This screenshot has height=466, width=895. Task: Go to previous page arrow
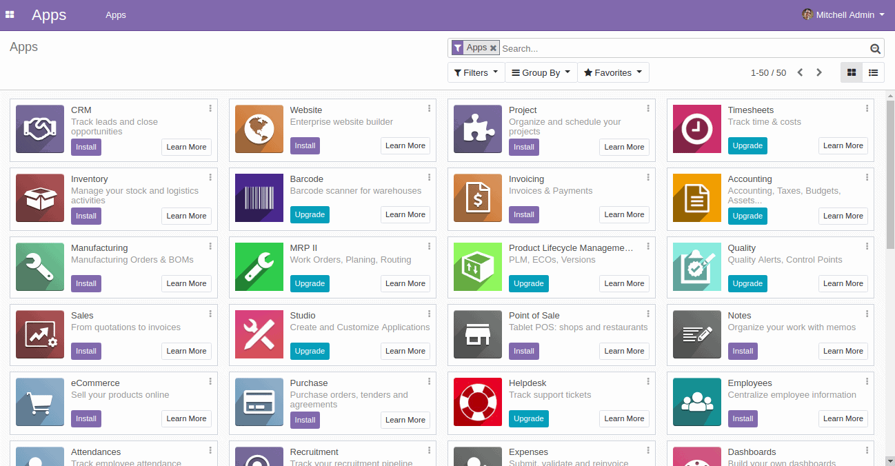pyautogui.click(x=800, y=72)
